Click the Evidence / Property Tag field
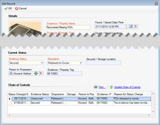This screenshot has width=160, height=125. pos(65,73)
